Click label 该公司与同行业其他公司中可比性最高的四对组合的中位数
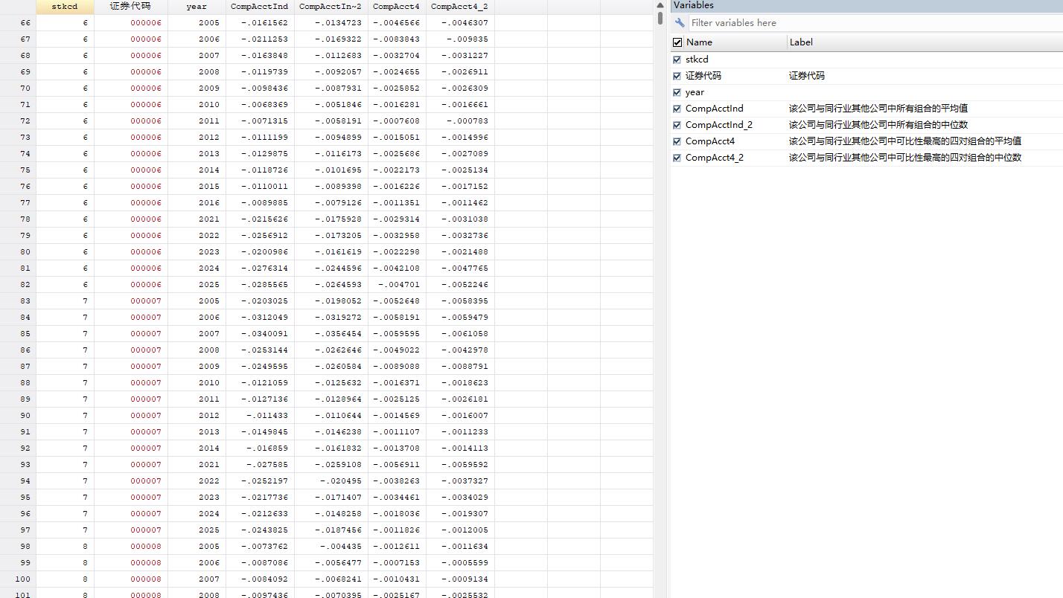 click(905, 158)
